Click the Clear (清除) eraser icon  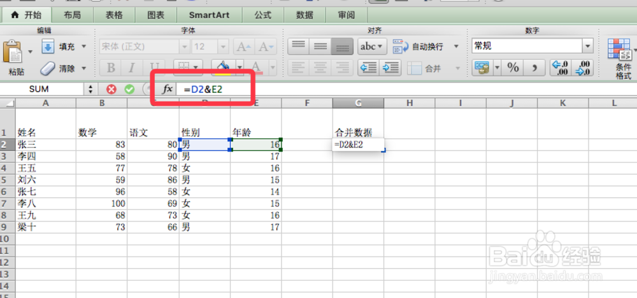pyautogui.click(x=48, y=68)
